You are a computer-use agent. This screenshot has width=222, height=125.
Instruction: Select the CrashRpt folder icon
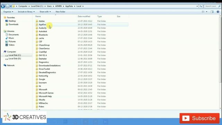click(x=37, y=52)
